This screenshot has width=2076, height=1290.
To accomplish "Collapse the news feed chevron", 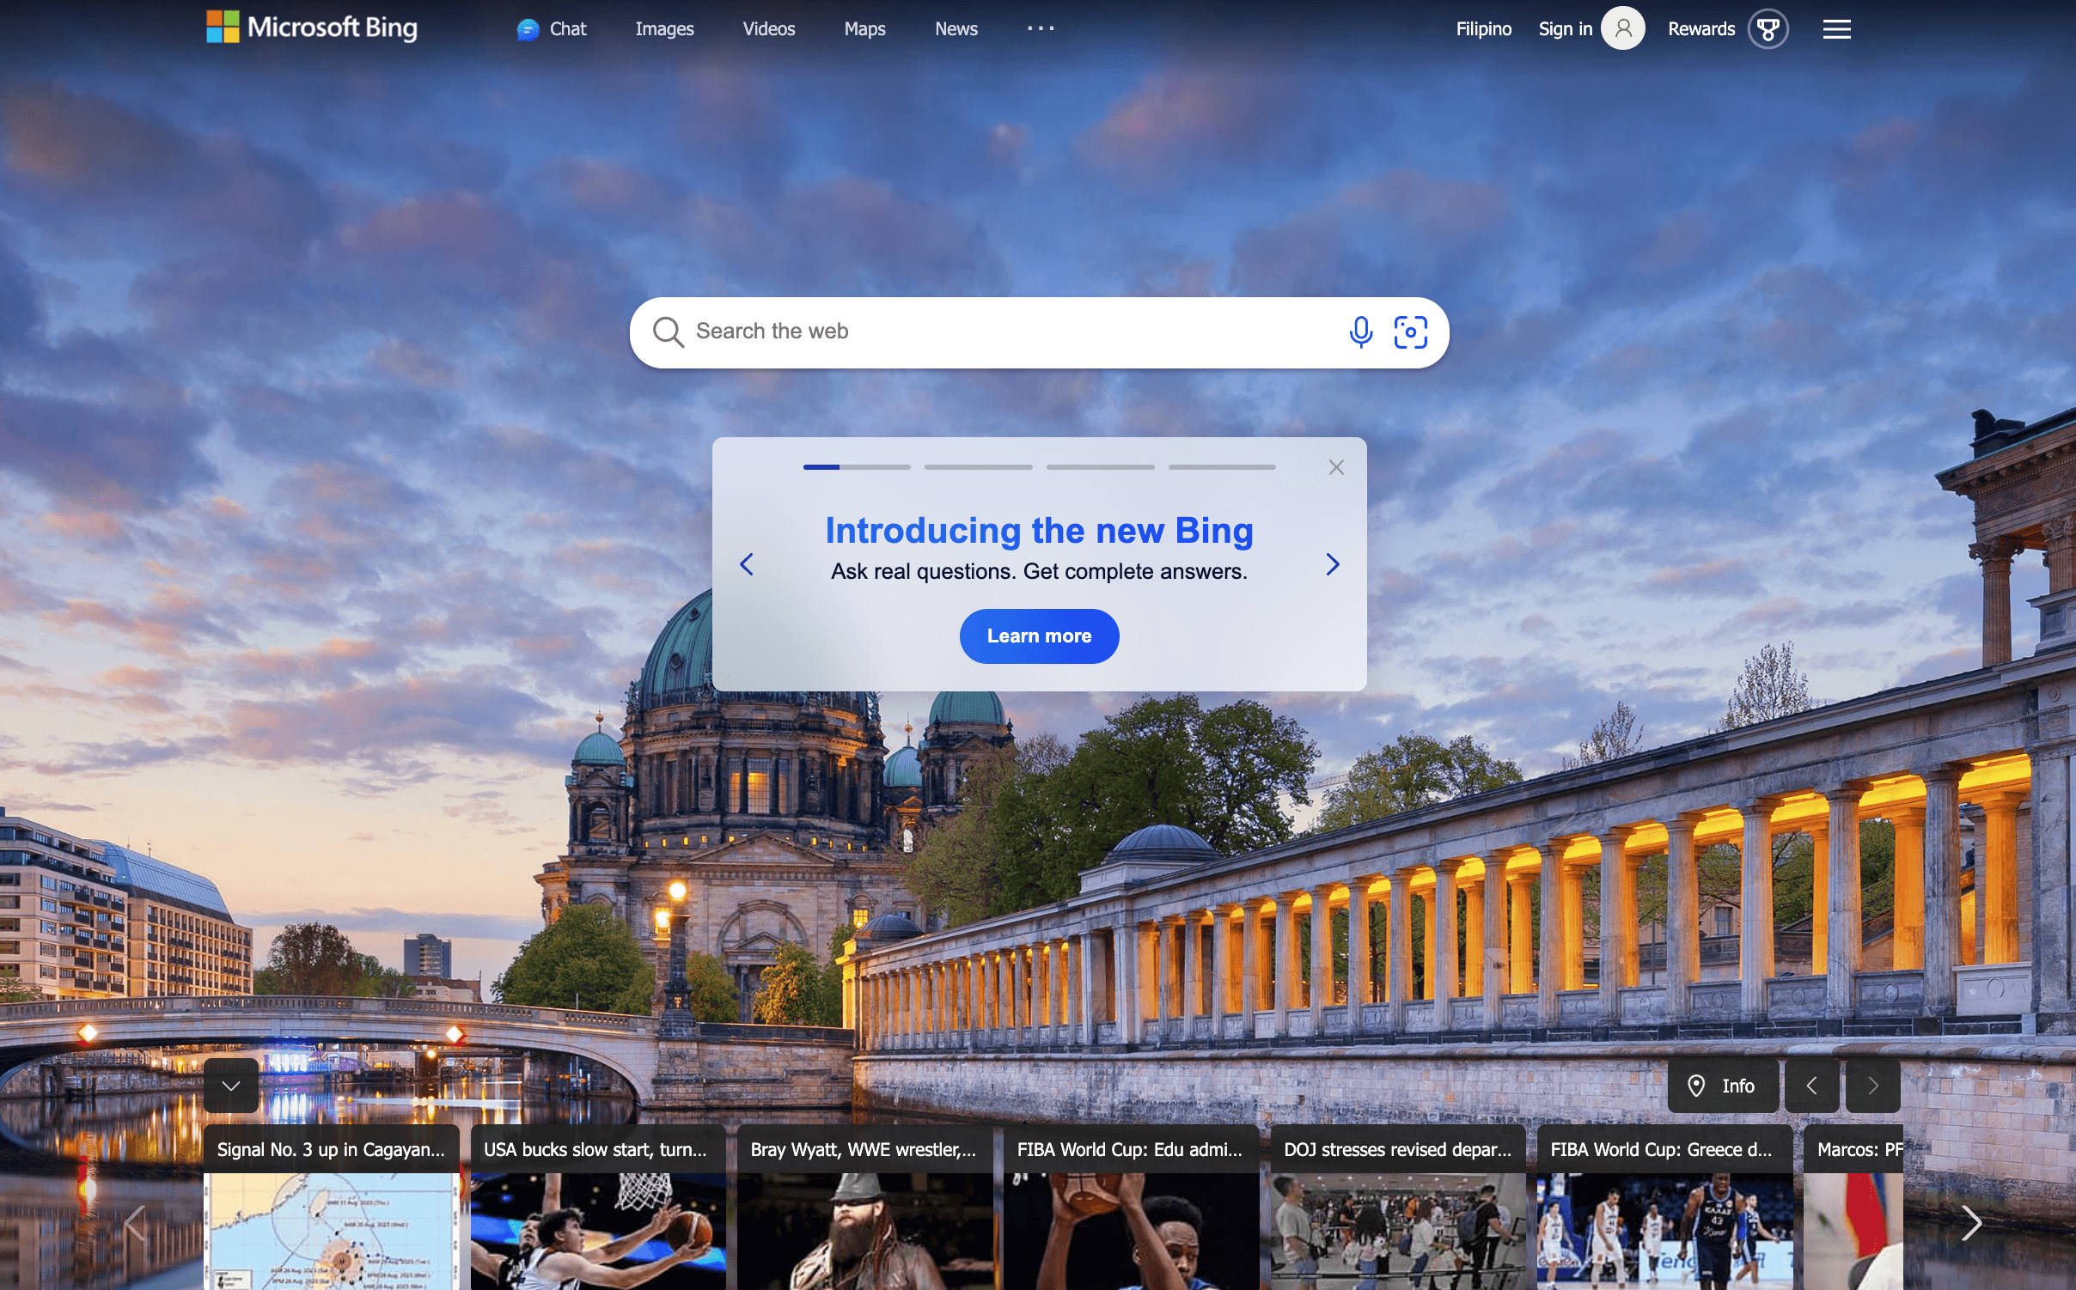I will [x=230, y=1086].
